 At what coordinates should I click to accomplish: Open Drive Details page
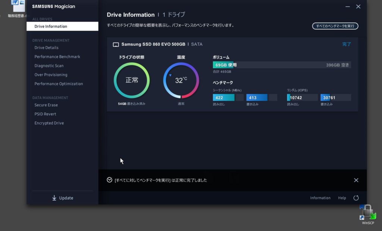(x=46, y=48)
